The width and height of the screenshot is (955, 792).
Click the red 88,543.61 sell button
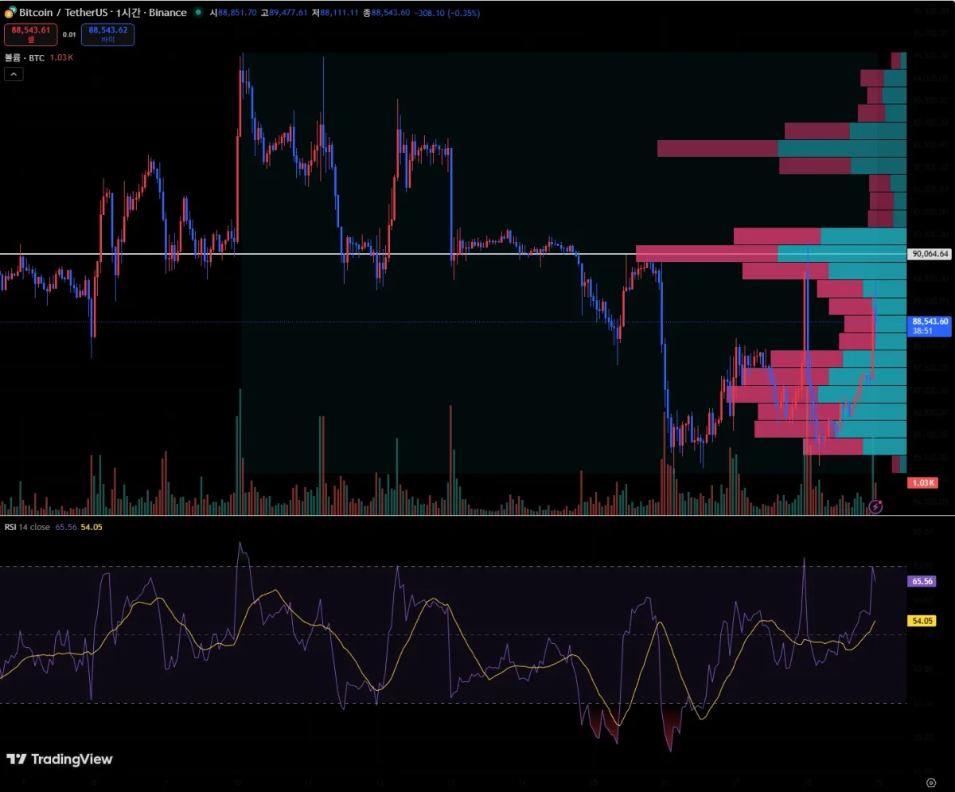click(30, 34)
